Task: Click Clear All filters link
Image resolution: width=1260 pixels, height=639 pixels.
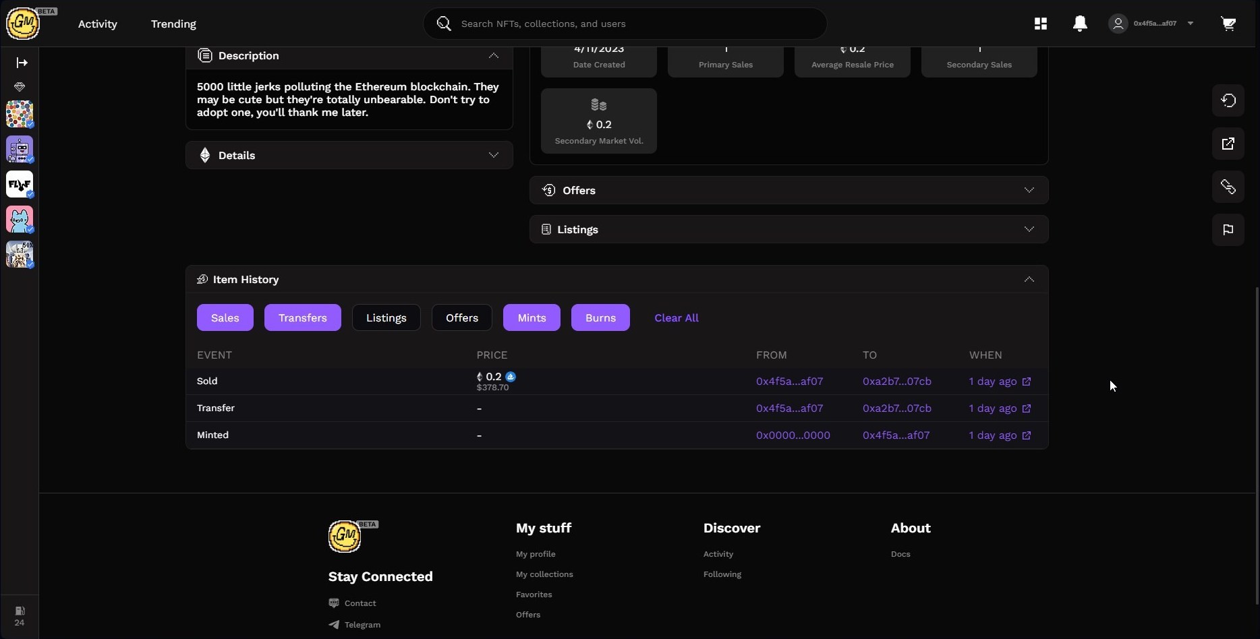Action: coord(677,317)
